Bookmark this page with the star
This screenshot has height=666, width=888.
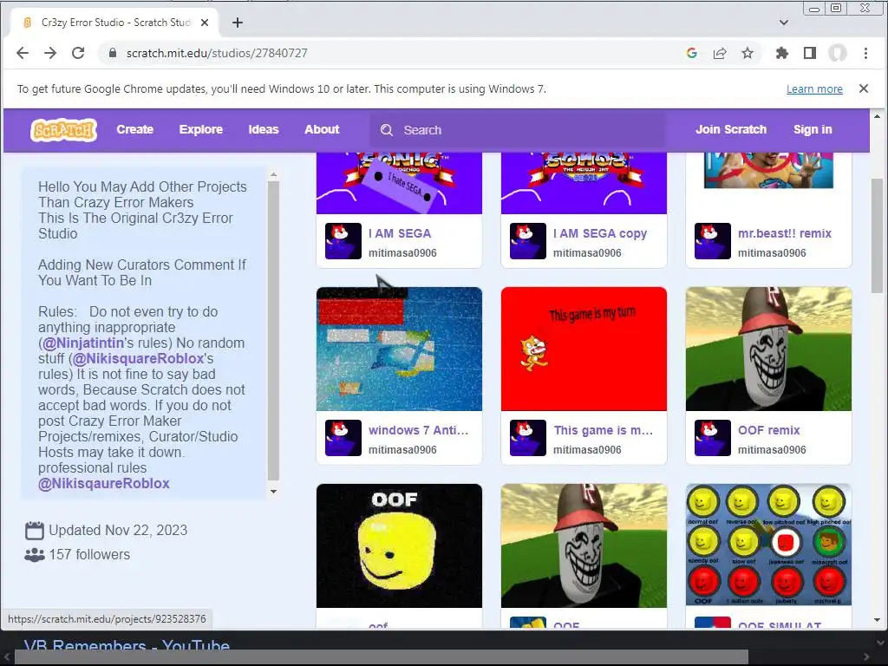[x=748, y=53]
